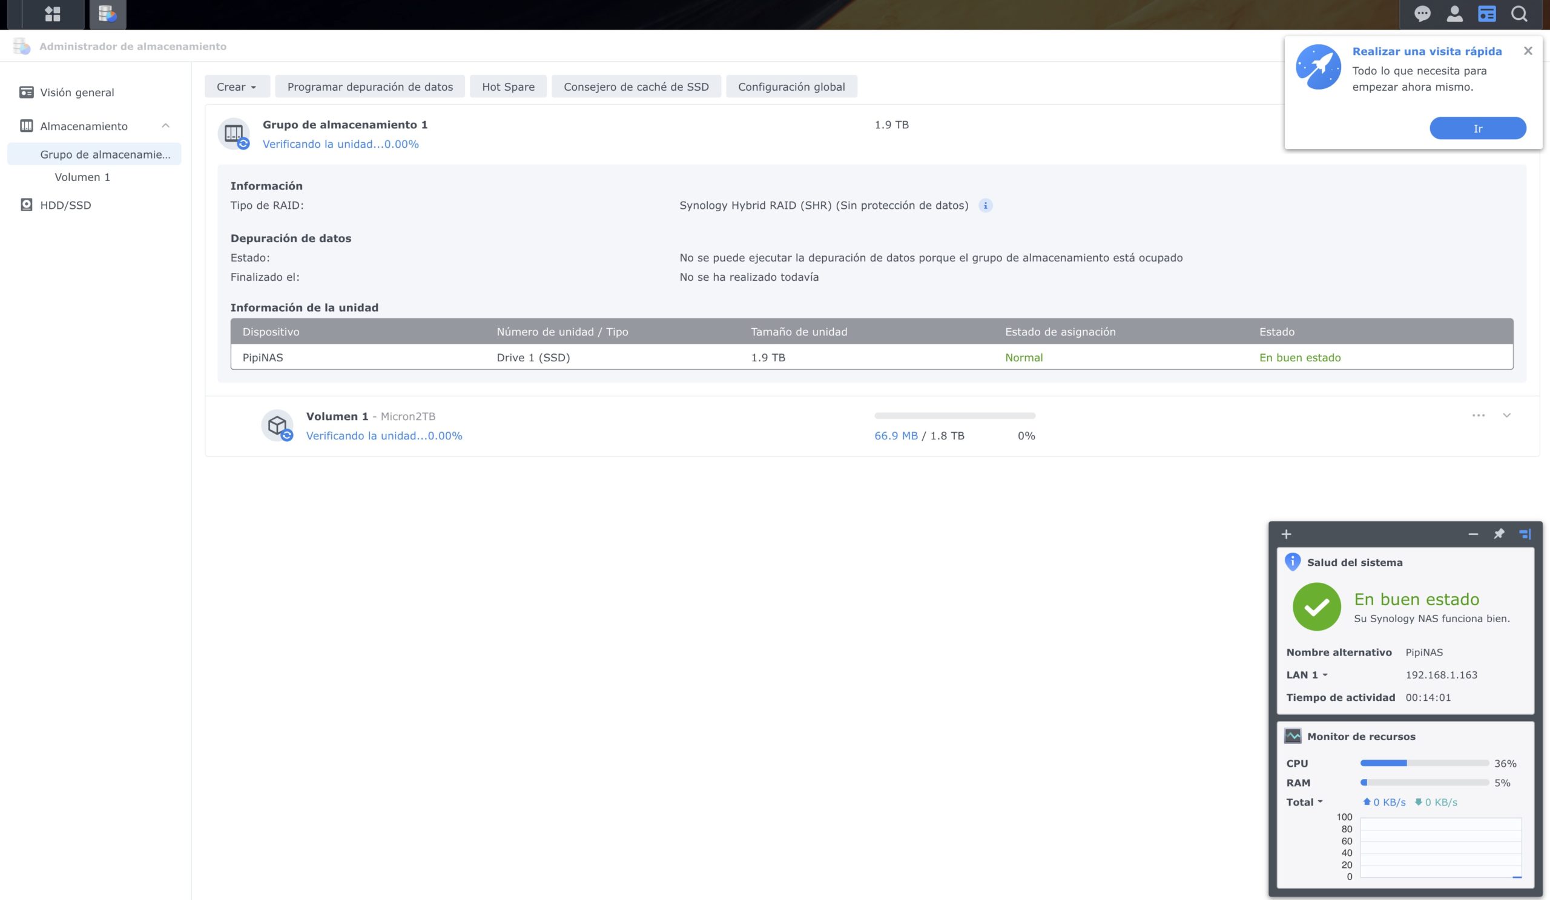Open the Volumen 1 three-dot options menu
This screenshot has height=900, width=1550.
pos(1478,416)
